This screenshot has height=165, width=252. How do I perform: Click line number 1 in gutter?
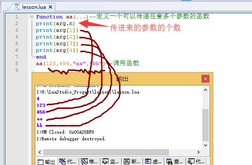[17, 17]
